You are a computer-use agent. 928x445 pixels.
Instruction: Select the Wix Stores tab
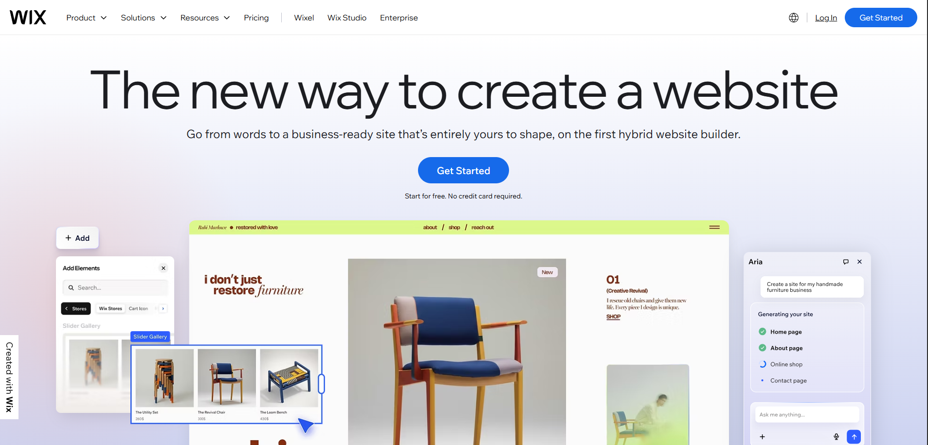pos(110,308)
